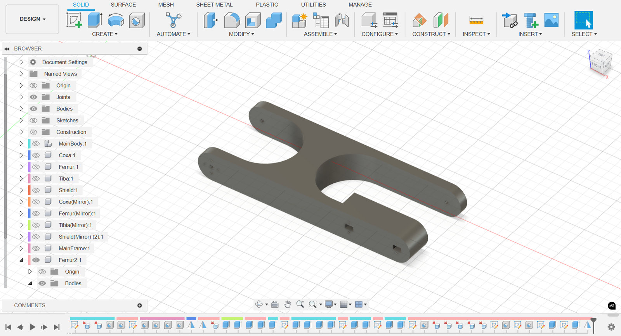
Task: Jump to the timeline end
Action: 57,327
